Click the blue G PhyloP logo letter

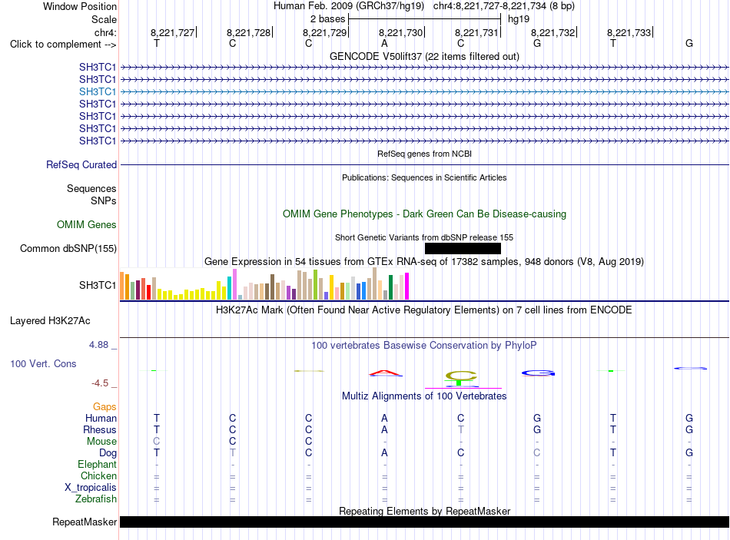click(x=538, y=373)
